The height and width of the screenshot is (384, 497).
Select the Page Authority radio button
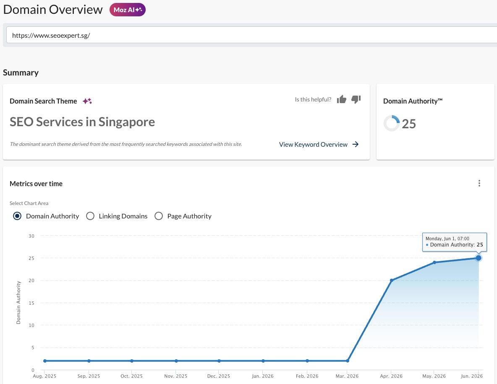coord(159,216)
